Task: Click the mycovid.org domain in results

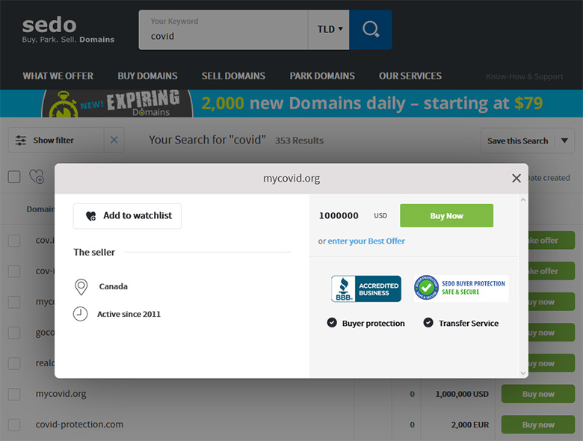Action: point(61,394)
